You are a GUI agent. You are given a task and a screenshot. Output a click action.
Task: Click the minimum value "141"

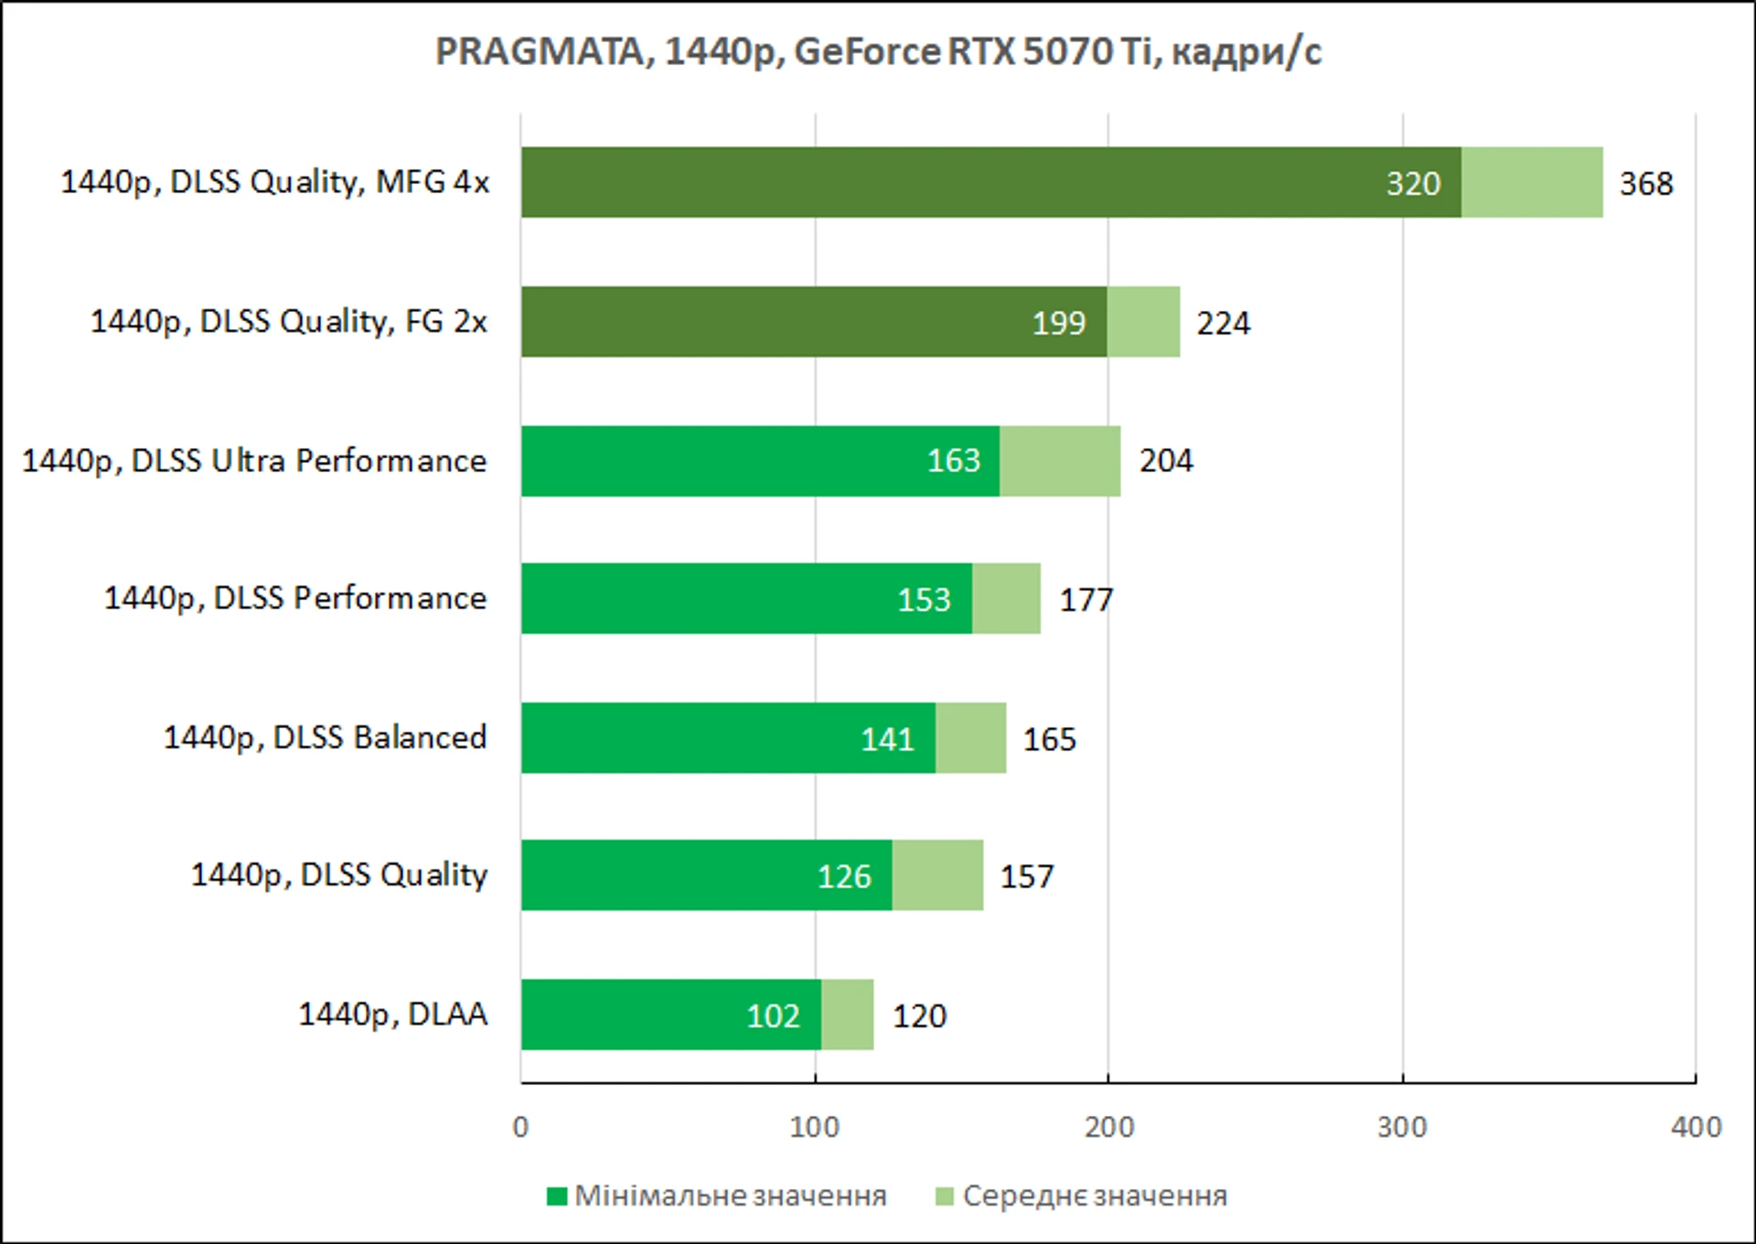887,739
